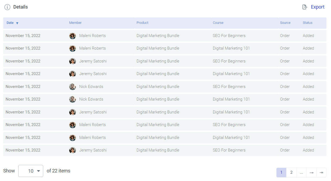
Task: Click the Export file icon
Action: [304, 7]
